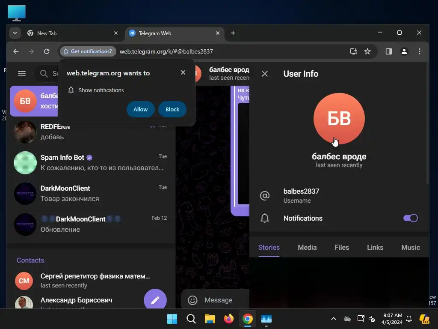
Task: Click the Chrome taskbar icon
Action: click(x=248, y=319)
